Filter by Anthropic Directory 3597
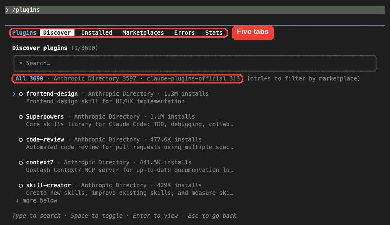This screenshot has height=225, width=390. pos(95,79)
